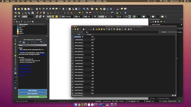191x107 pixels.
Task: Click the Update All button
Action: pyautogui.click(x=164, y=32)
